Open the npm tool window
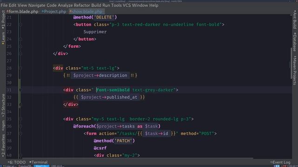Image resolution: width=298 pixels, height=167 pixels. (3, 126)
